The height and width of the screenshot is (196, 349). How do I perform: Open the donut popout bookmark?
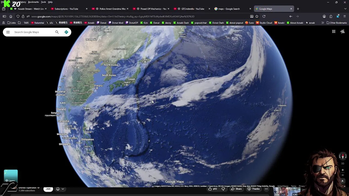[234, 23]
